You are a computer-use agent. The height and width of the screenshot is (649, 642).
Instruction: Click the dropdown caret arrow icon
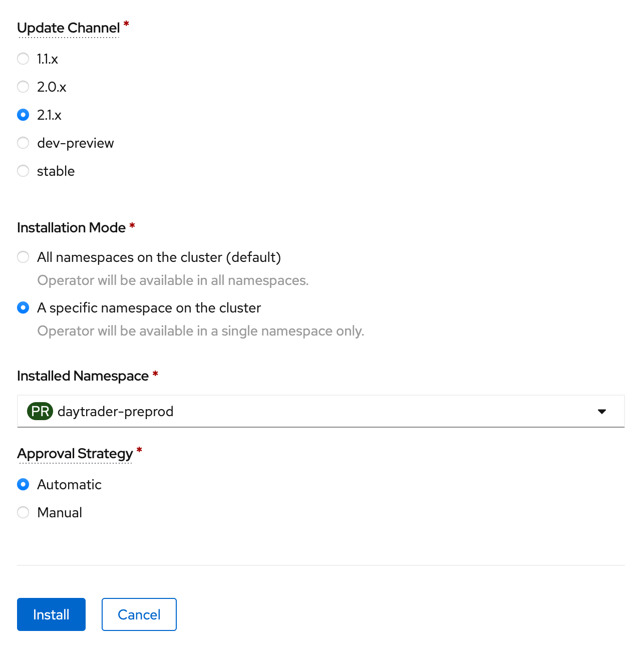tap(602, 412)
